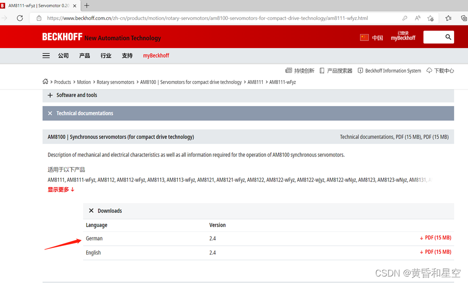The width and height of the screenshot is (468, 283).
Task: Open the 产品 menu
Action: (x=84, y=55)
